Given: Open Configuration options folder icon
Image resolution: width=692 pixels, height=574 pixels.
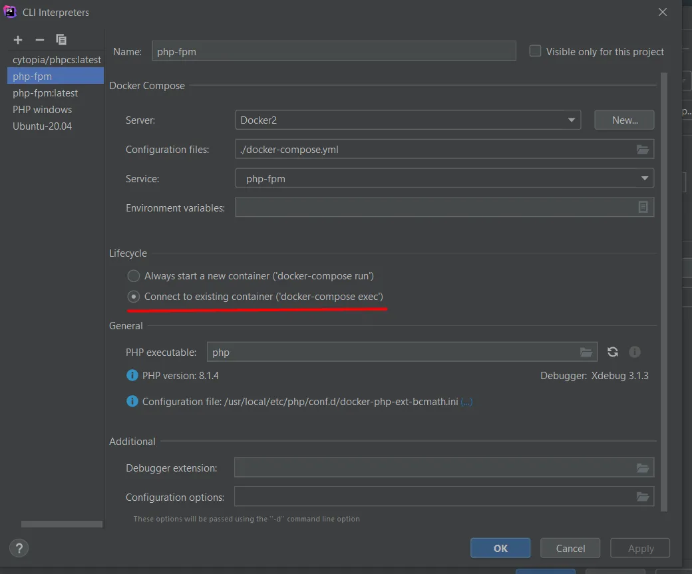Looking at the screenshot, I should click(643, 498).
